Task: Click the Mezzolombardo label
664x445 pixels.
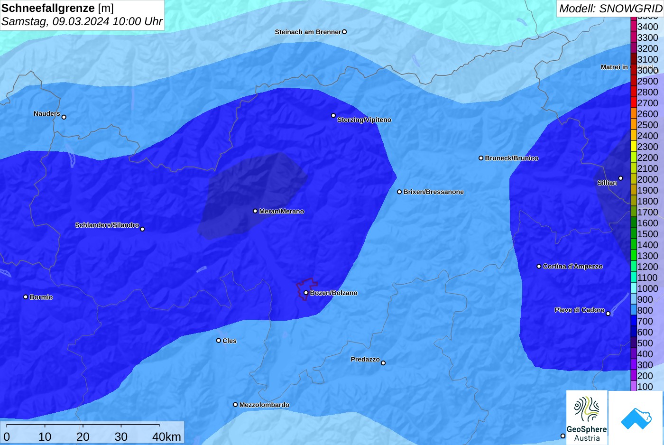Action: pos(264,405)
